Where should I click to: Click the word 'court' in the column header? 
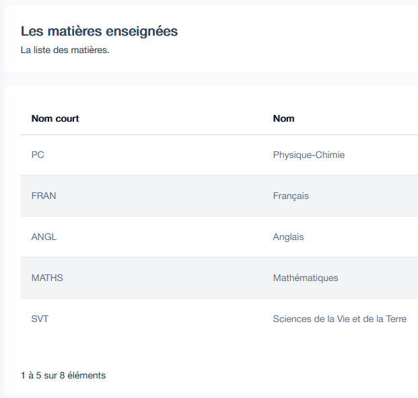point(67,118)
